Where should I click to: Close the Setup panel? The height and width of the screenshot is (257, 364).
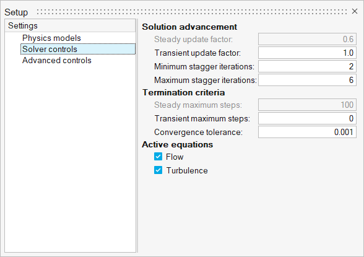point(355,11)
